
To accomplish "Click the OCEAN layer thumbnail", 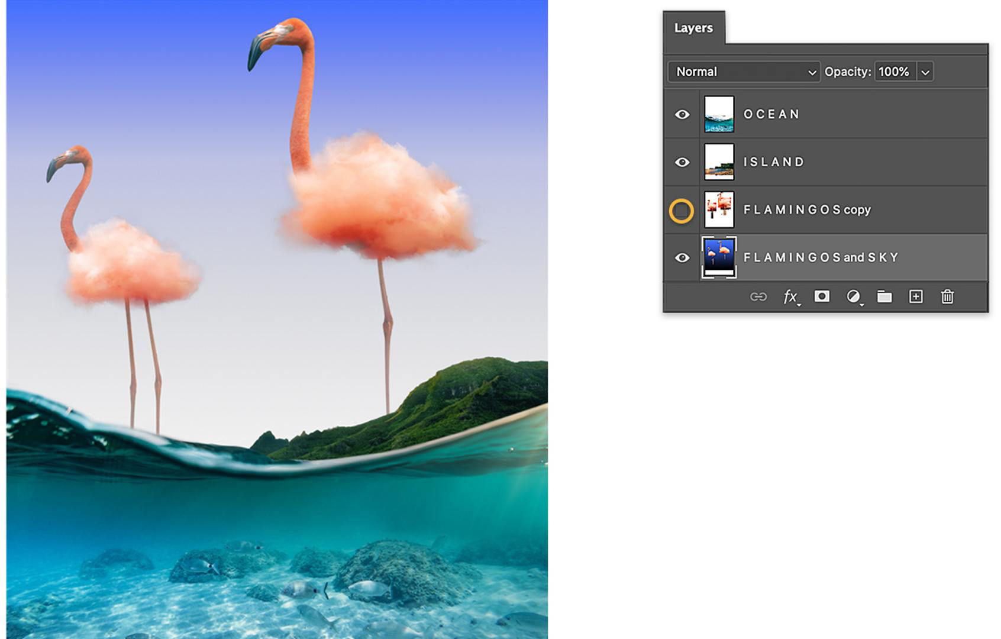I will tap(718, 114).
